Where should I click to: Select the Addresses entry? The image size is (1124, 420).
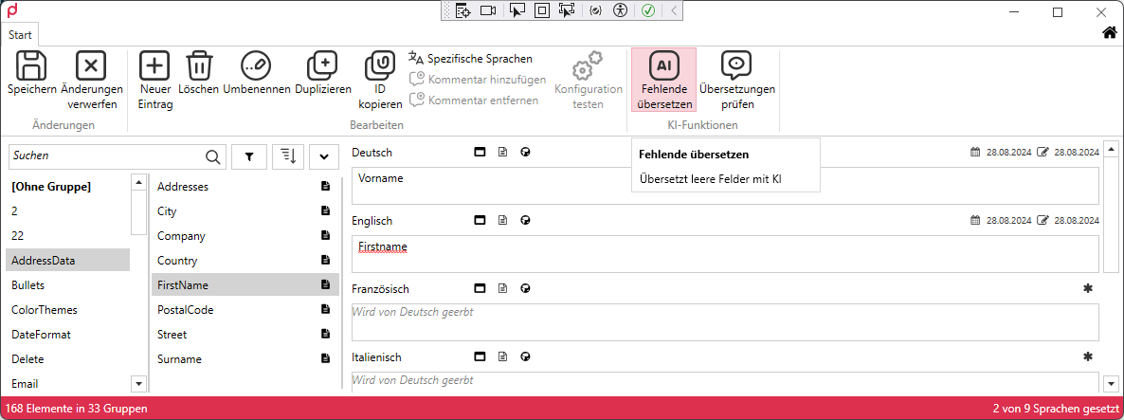[x=245, y=187]
